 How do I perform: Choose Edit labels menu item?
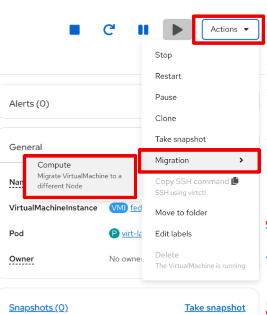click(173, 234)
